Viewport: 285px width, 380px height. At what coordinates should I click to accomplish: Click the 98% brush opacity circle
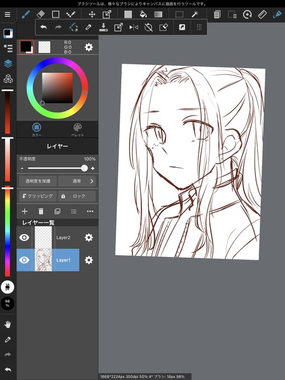(7, 303)
